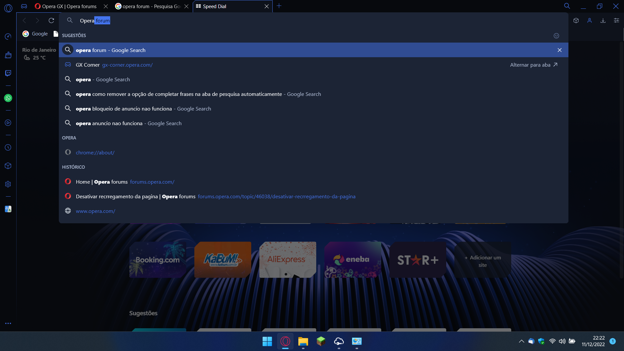
Task: Click 'Alternar para aba' switch-to-tab button
Action: (x=534, y=65)
